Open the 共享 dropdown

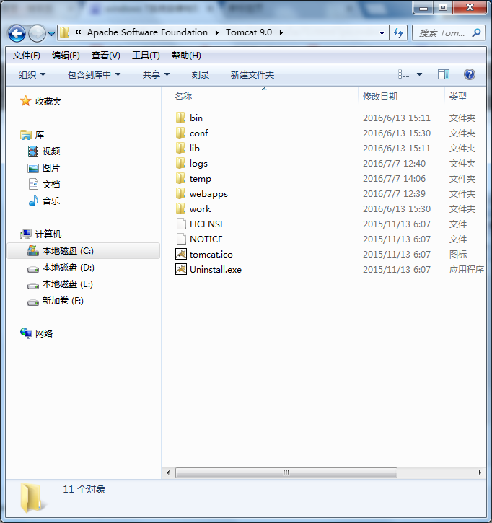[x=156, y=74]
